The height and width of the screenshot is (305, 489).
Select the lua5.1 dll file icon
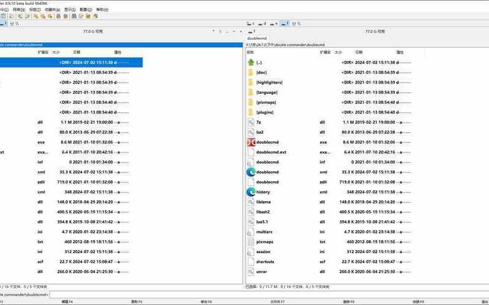[x=251, y=222]
